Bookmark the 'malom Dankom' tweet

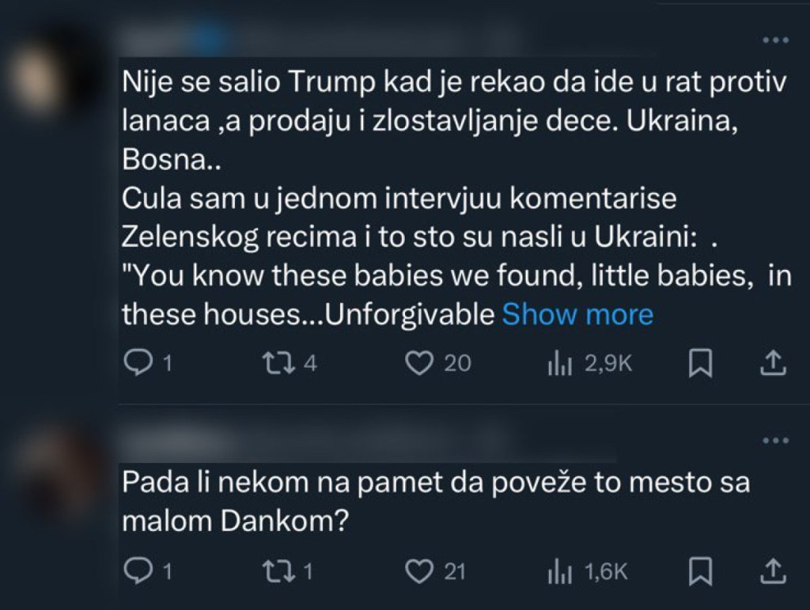701,571
